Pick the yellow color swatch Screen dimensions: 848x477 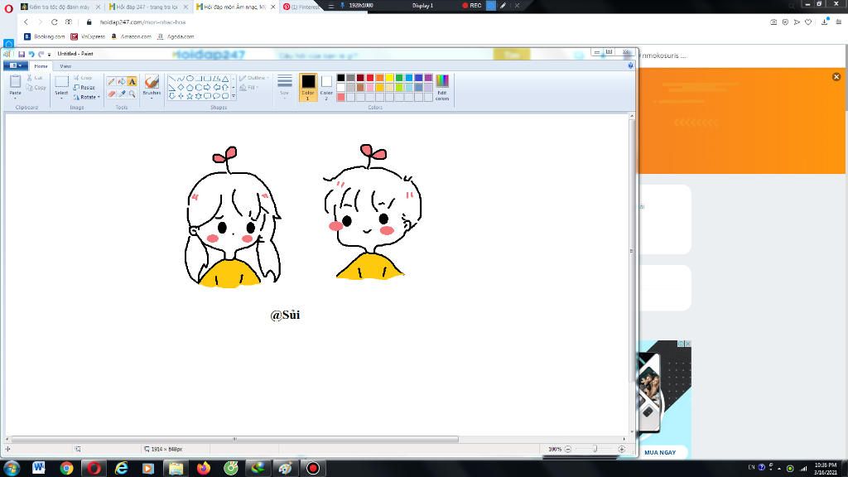(x=389, y=78)
